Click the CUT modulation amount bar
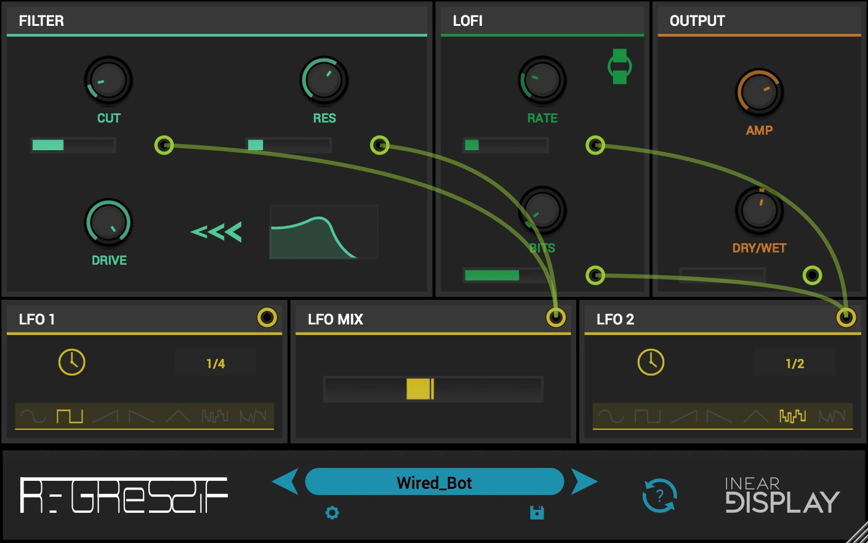 (73, 145)
